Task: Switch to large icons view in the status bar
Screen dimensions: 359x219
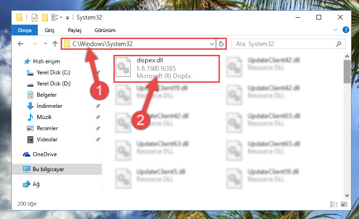Action: pyautogui.click(x=344, y=204)
